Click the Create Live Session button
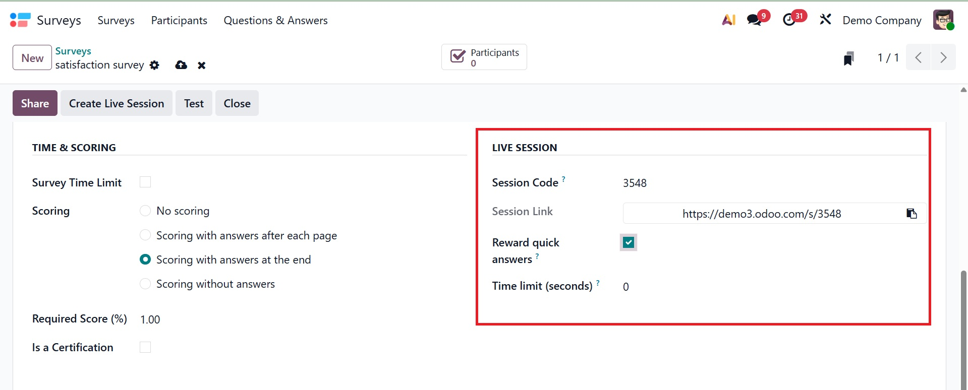968x390 pixels. pyautogui.click(x=117, y=103)
